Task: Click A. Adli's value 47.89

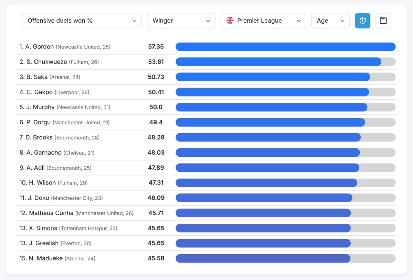Action: [x=156, y=168]
